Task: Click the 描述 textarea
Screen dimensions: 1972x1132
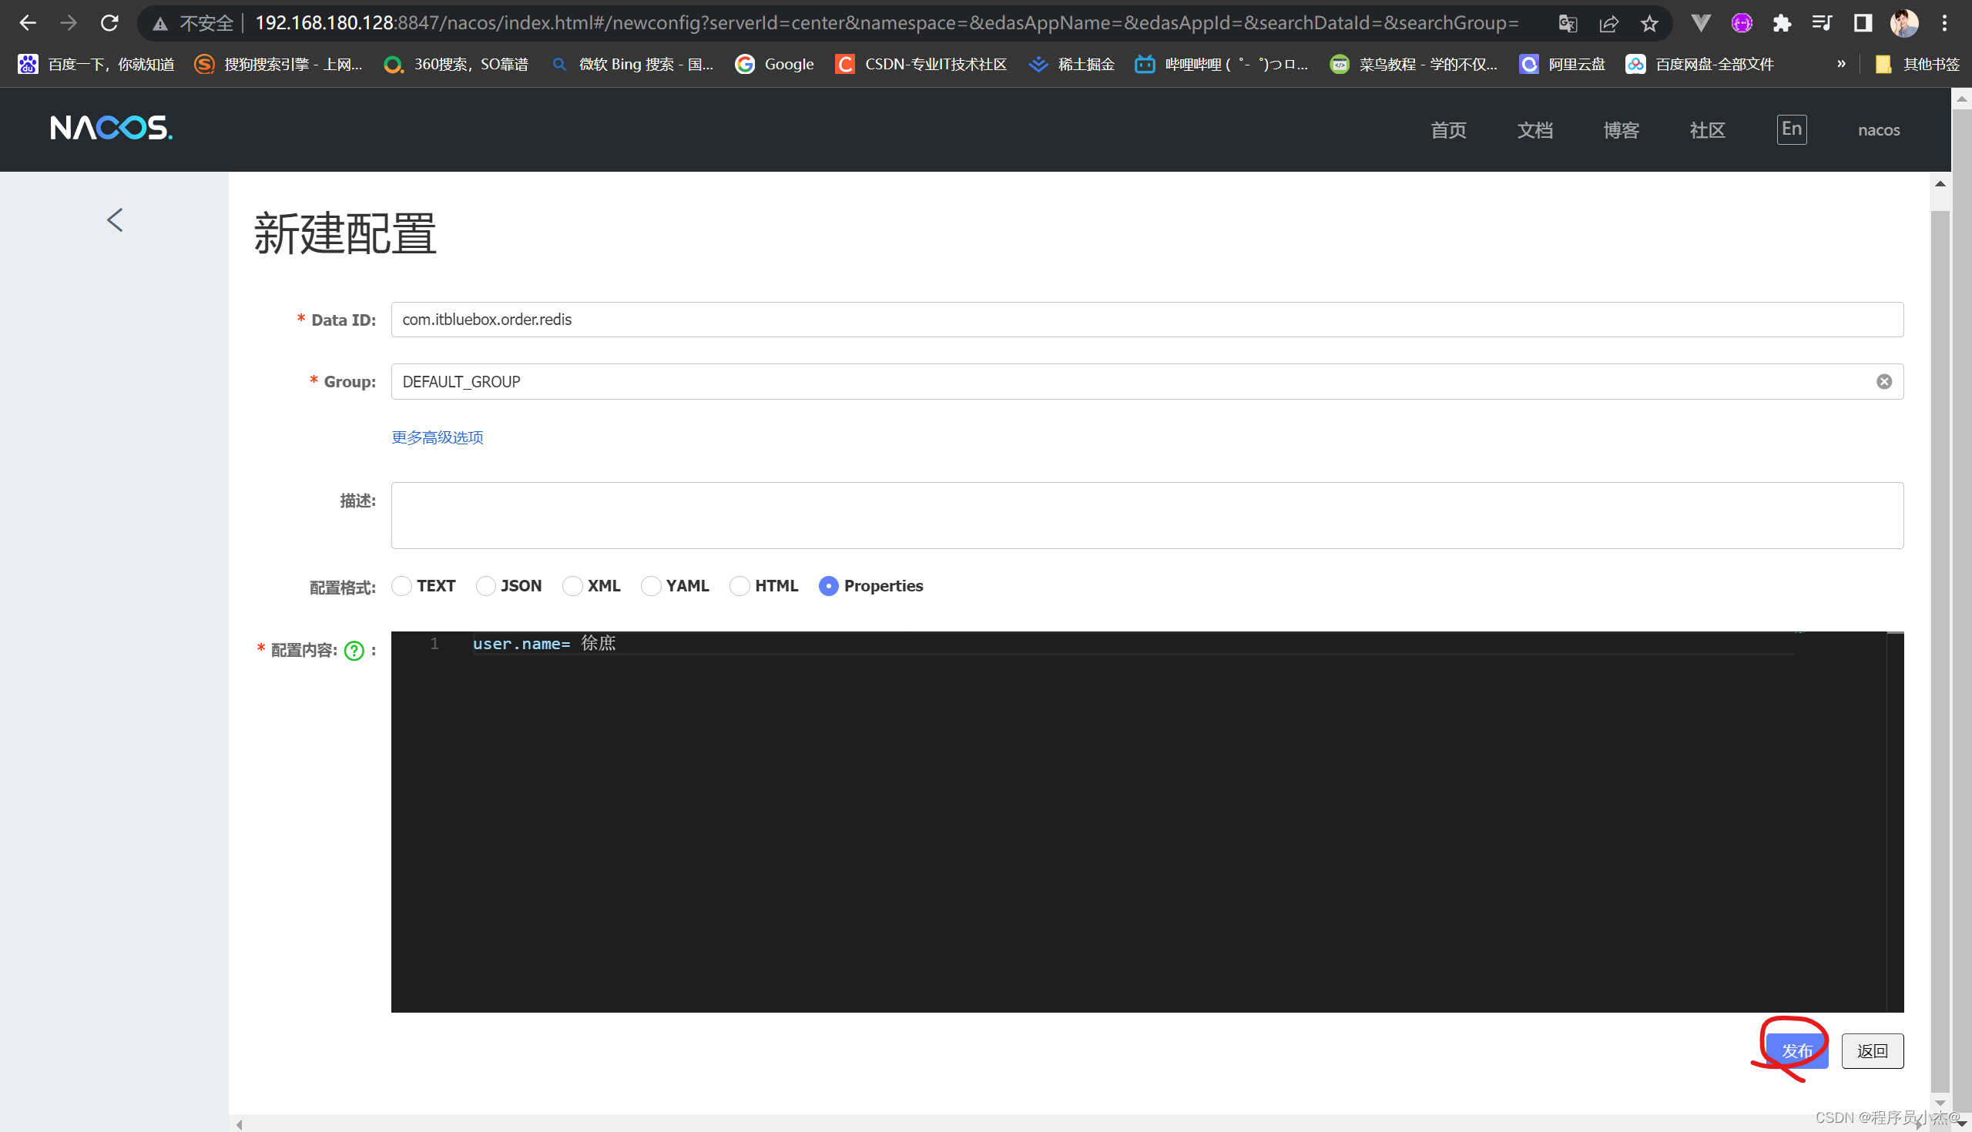Action: click(x=1147, y=515)
